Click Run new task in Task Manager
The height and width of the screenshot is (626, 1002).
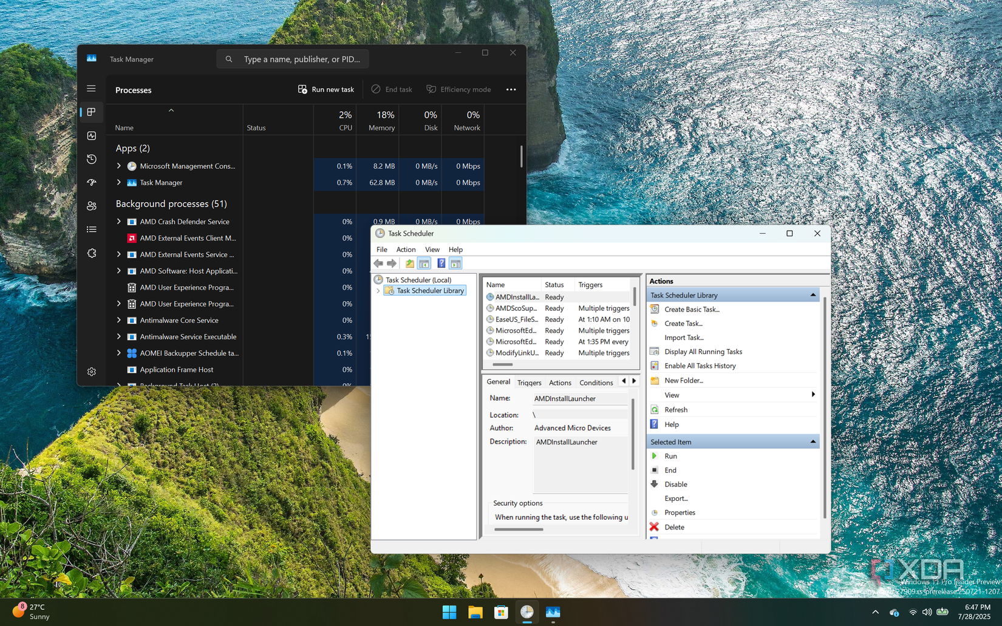click(x=326, y=89)
